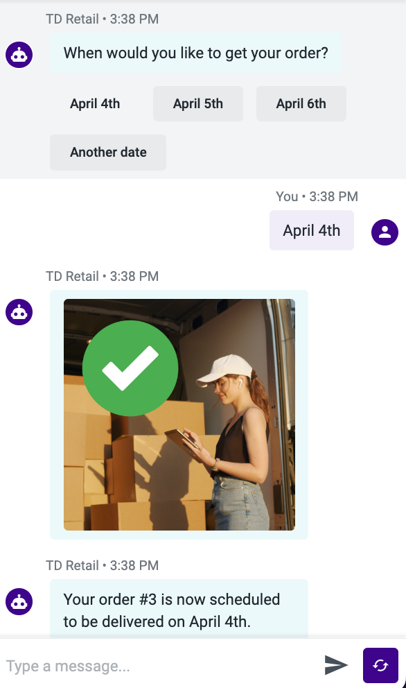Open the delivery van photo with the woman
This screenshot has width=406, height=688.
[x=179, y=415]
